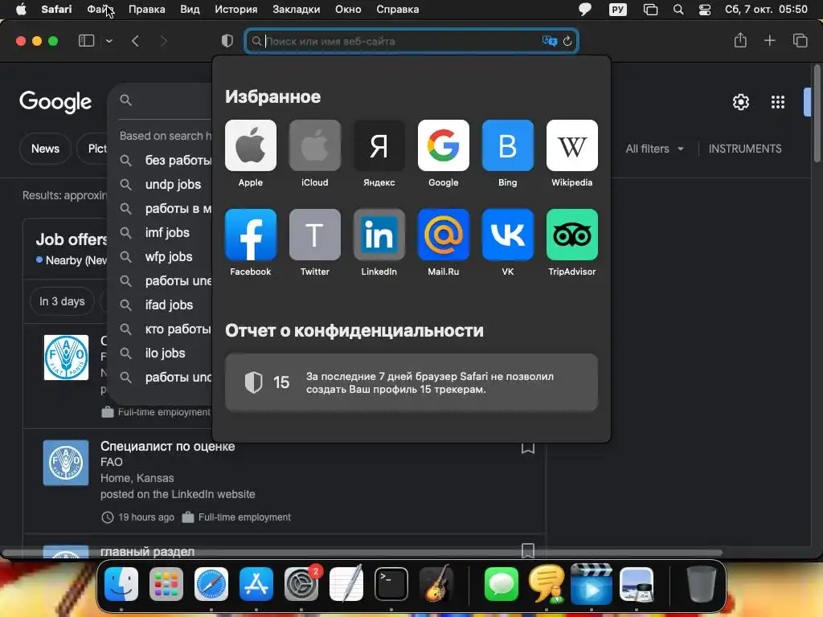Open the Twitter favorite tile
This screenshot has height=617, width=823.
314,235
